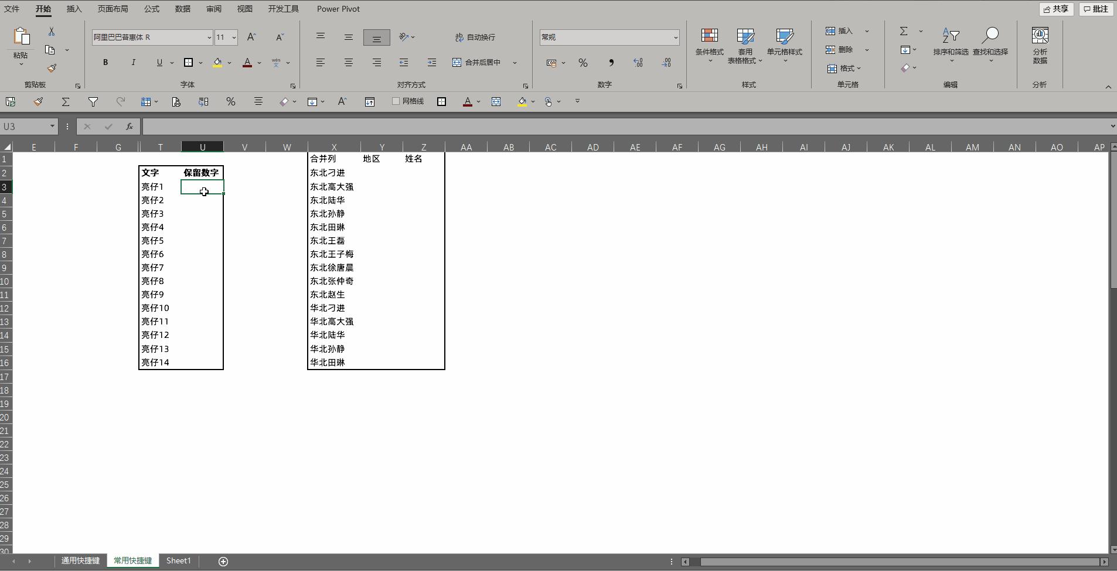The width and height of the screenshot is (1117, 571).
Task: Add a new sheet with plus button
Action: point(223,561)
